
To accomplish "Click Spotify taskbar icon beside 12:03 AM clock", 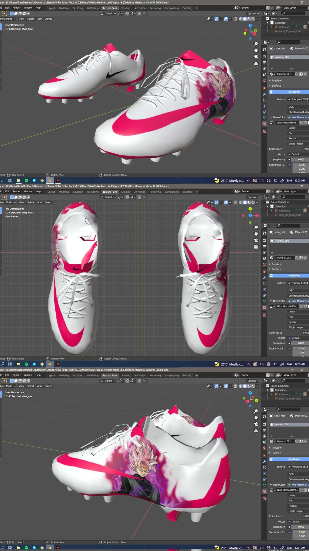I will click(26, 181).
